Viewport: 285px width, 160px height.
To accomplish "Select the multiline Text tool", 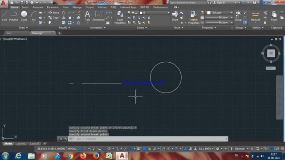I will pyautogui.click(x=87, y=16).
